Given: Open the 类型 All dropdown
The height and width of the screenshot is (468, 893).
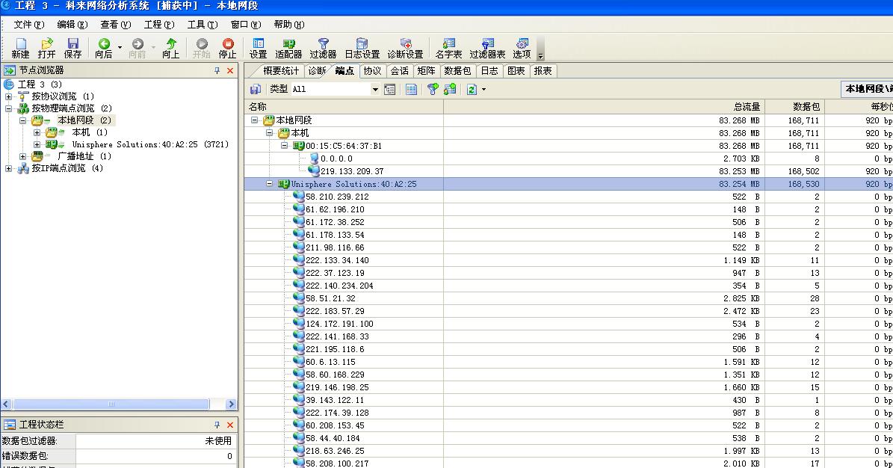Looking at the screenshot, I should tap(375, 90).
